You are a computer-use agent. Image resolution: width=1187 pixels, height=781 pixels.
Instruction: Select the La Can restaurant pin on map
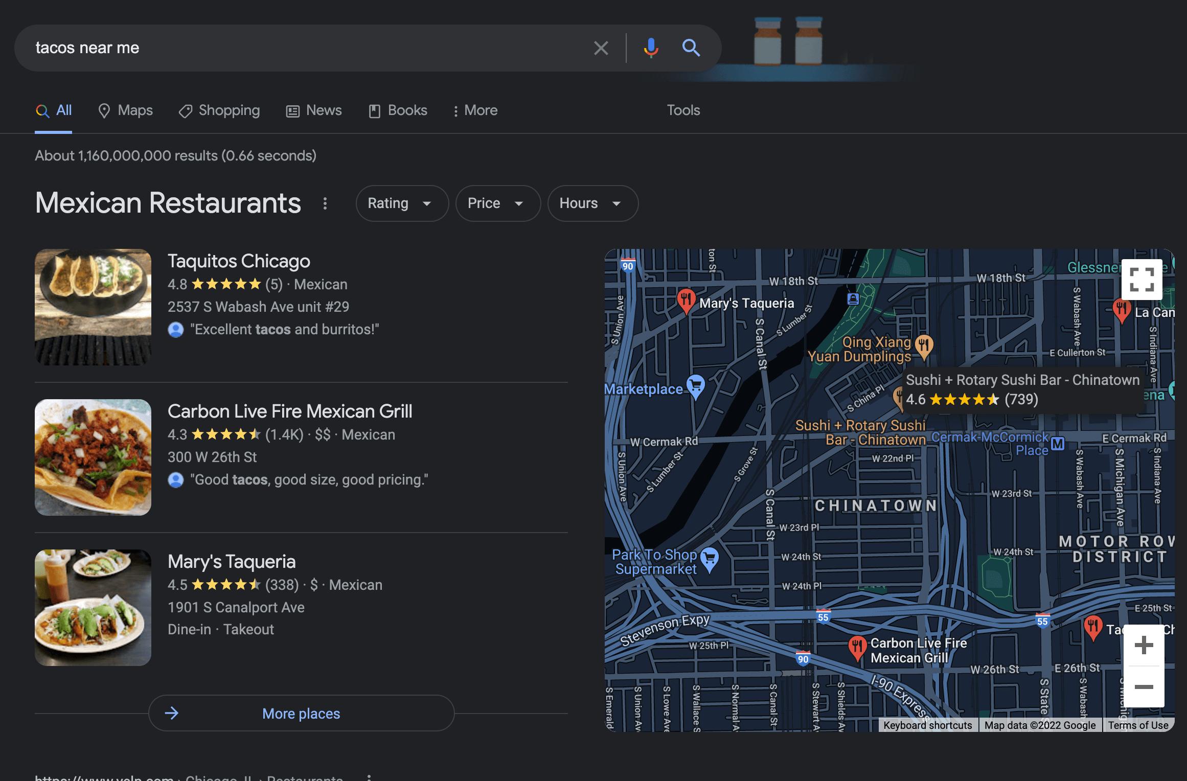[x=1122, y=310]
